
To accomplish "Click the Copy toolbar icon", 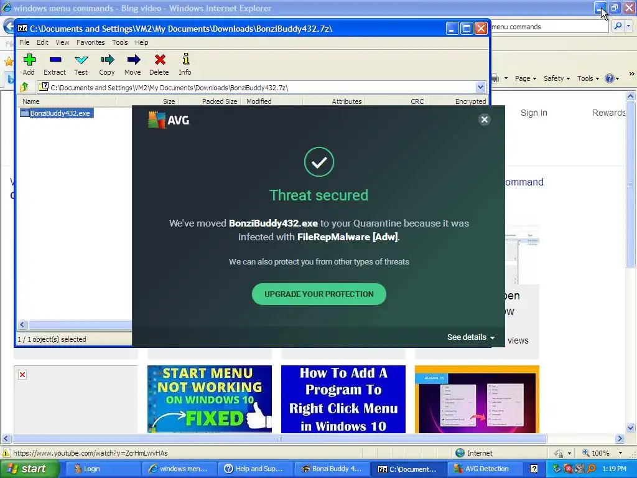I will click(x=107, y=64).
